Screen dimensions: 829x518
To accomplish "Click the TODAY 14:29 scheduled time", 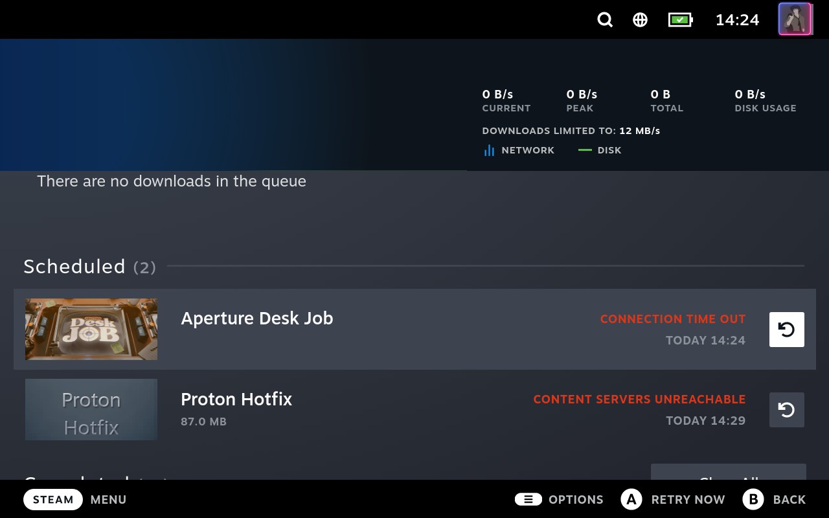I will 706,421.
